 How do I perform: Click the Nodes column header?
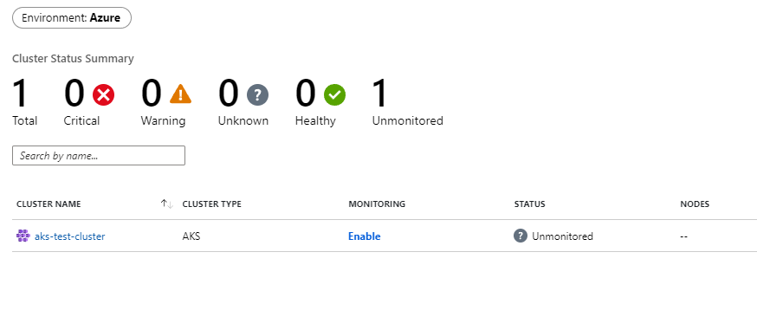tap(695, 204)
